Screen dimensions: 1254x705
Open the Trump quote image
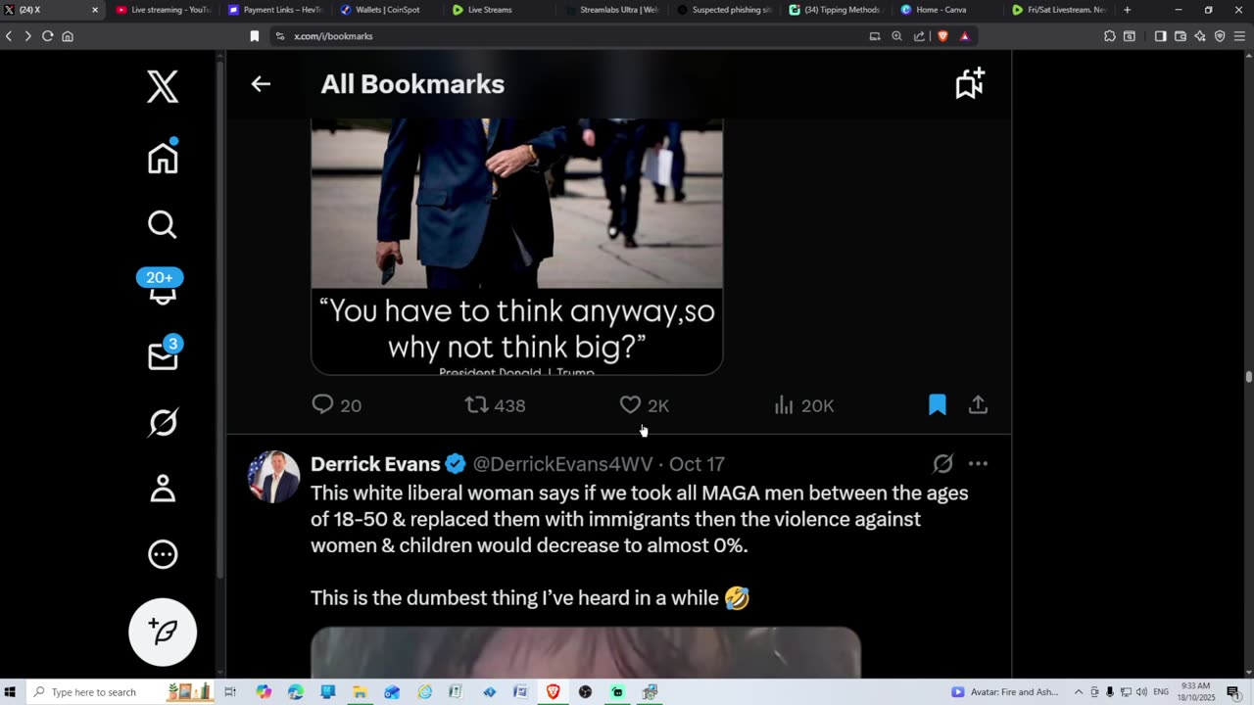pos(517,246)
